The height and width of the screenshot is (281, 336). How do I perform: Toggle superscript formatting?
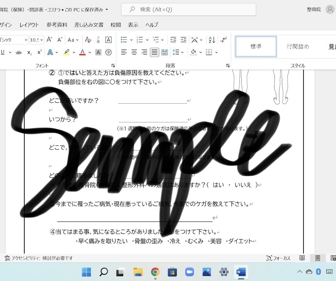click(x=39, y=52)
